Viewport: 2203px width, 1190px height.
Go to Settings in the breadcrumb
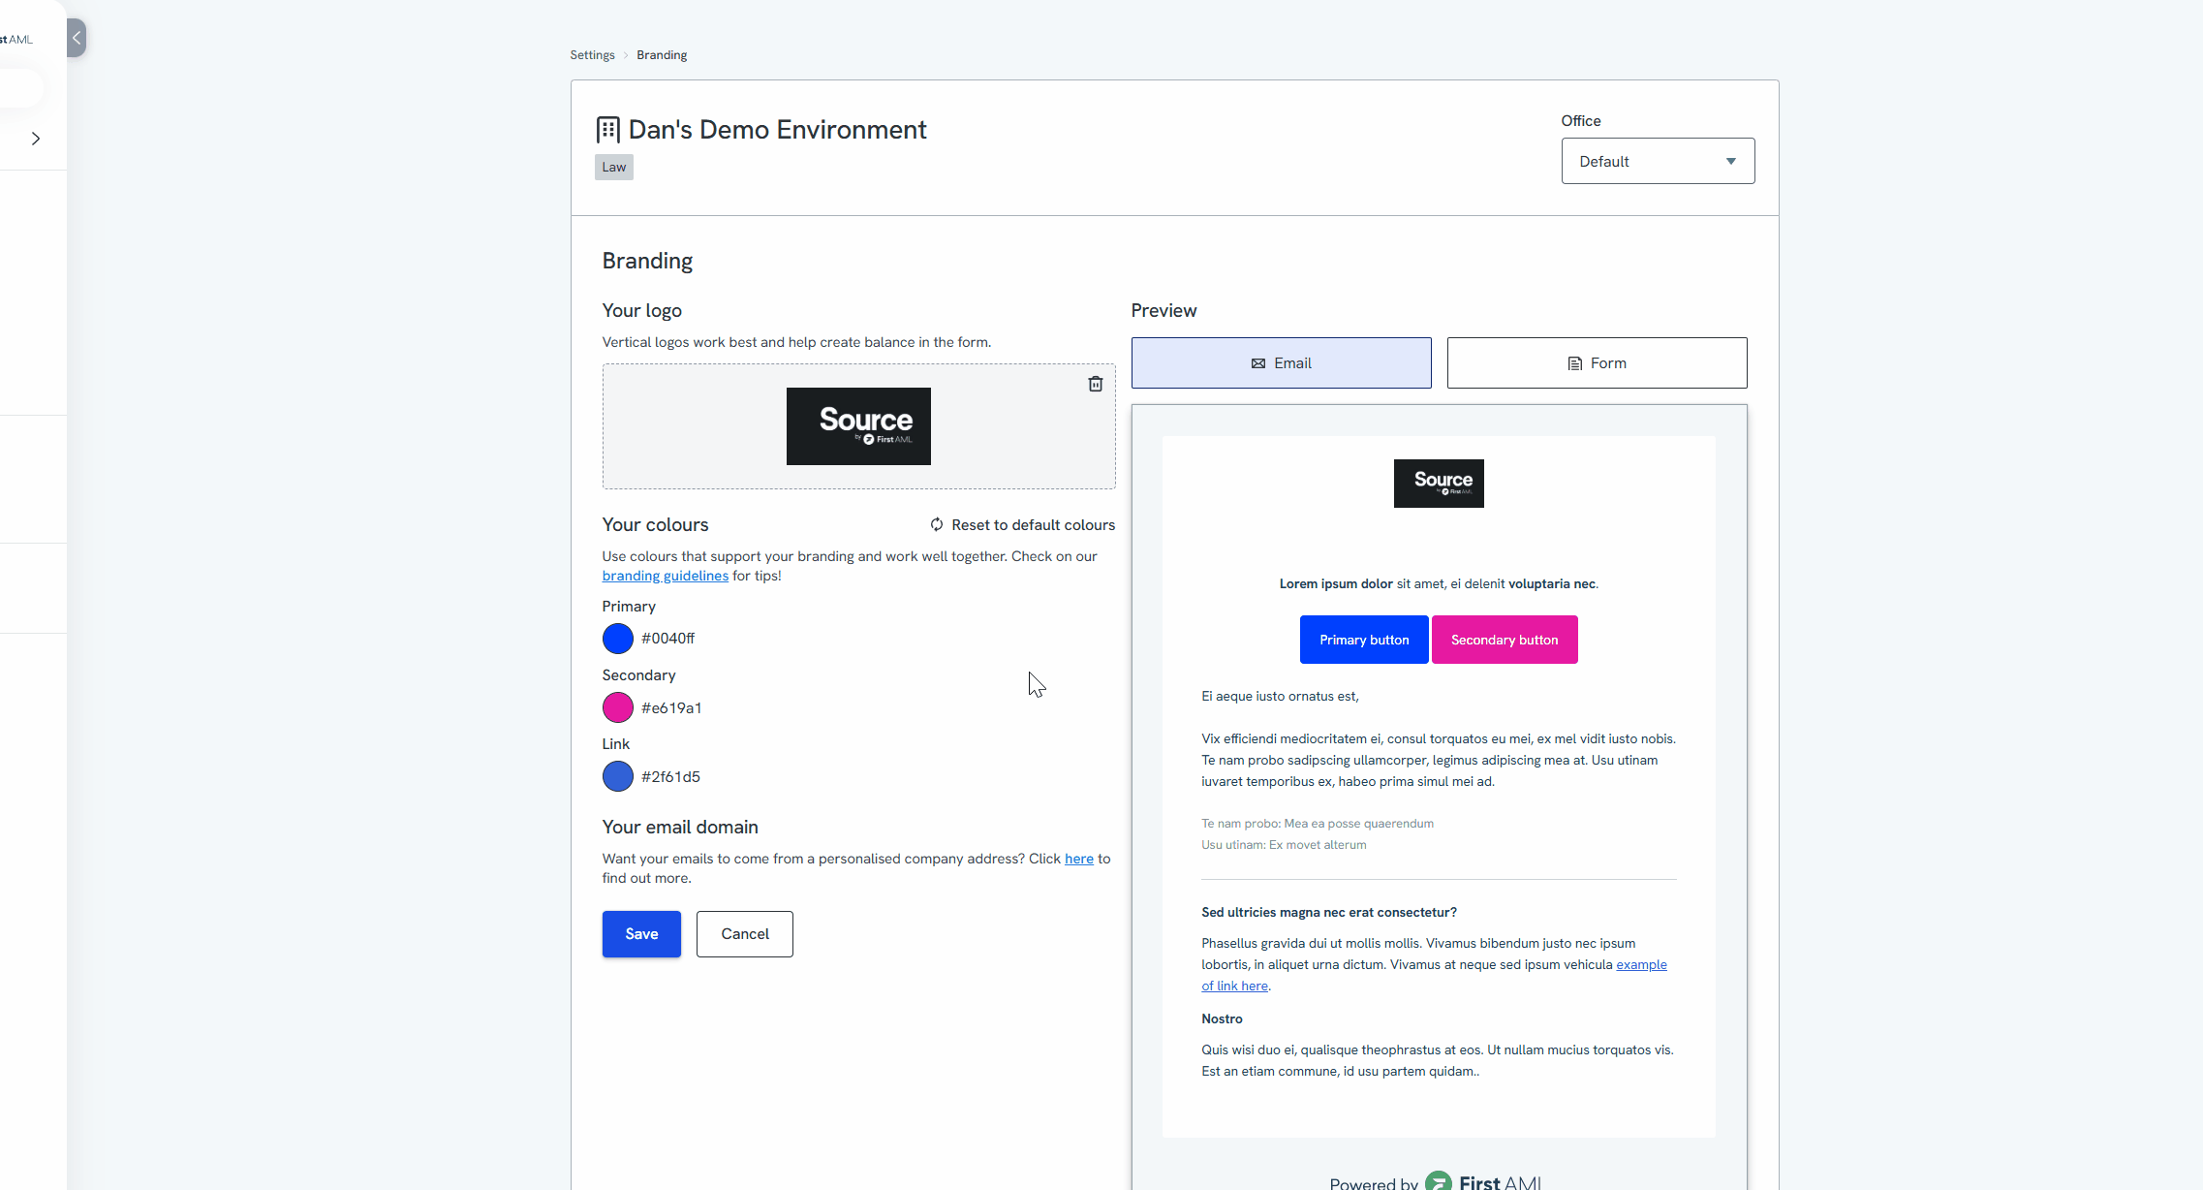[x=592, y=55]
